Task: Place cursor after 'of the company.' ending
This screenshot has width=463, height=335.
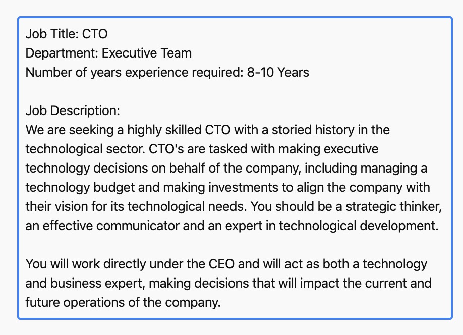Action: tap(221, 303)
